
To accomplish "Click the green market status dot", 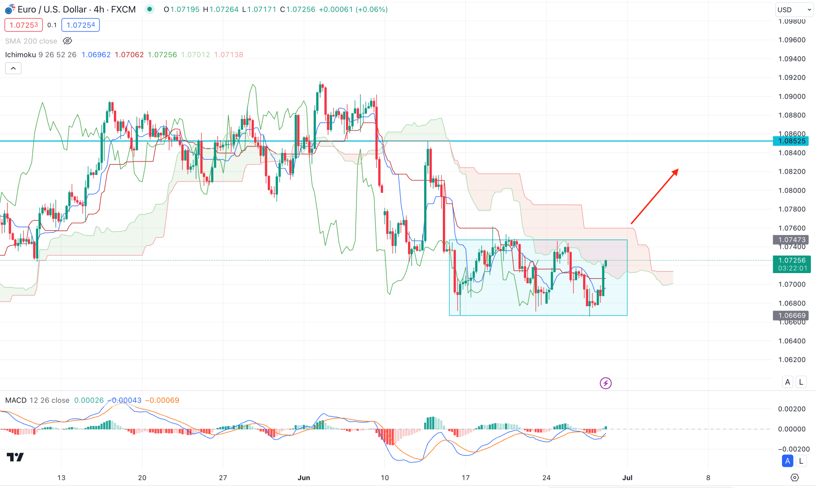I will point(149,9).
